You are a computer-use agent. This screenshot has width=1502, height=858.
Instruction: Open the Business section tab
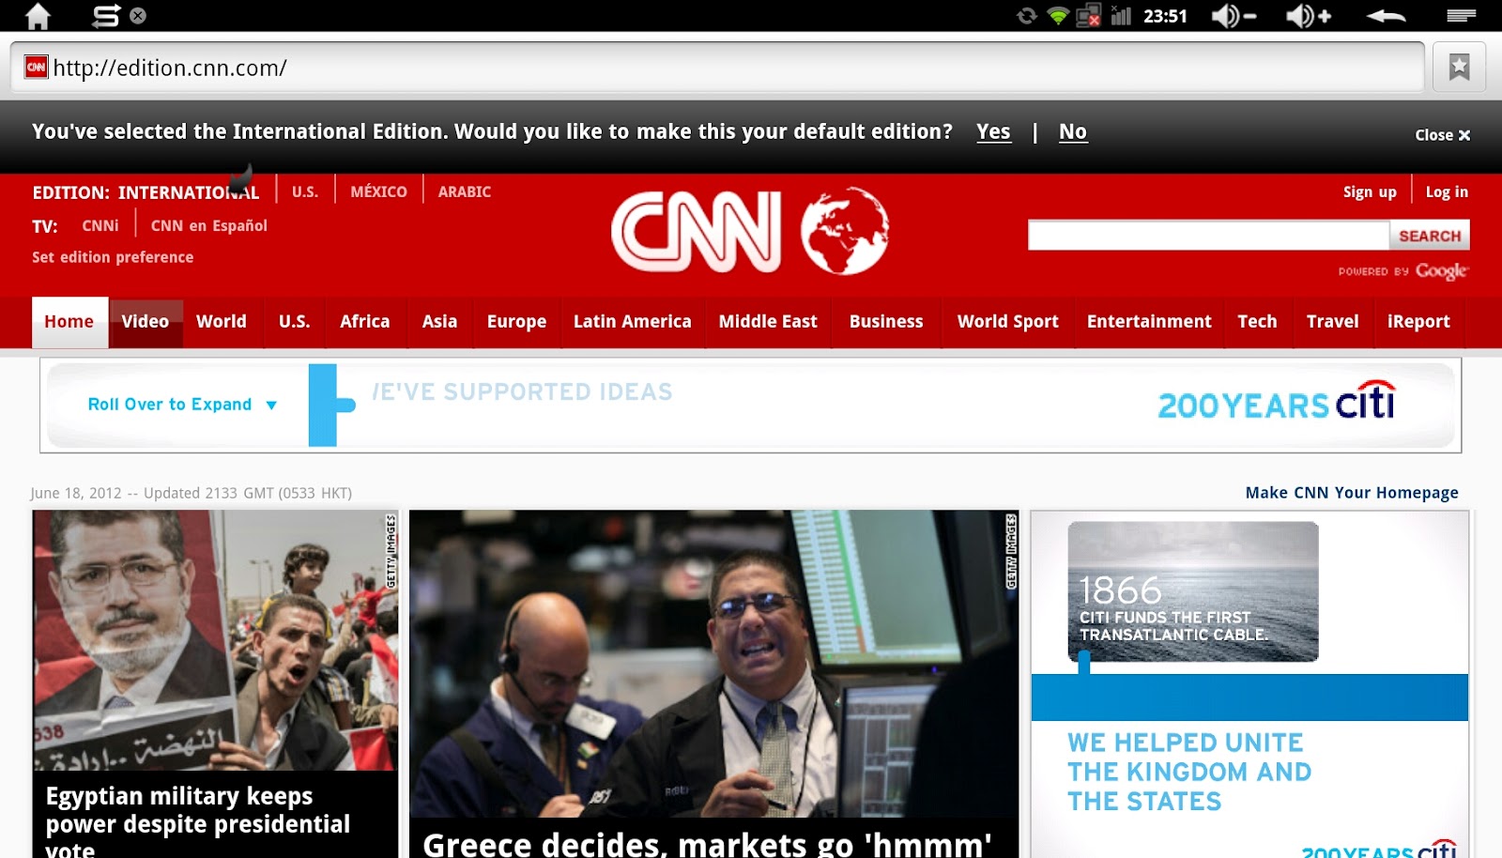pos(886,322)
